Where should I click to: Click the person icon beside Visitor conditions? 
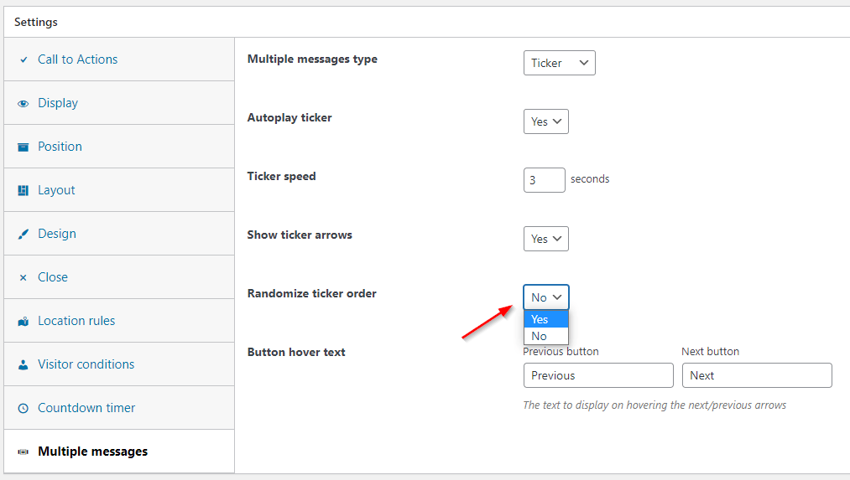coord(23,364)
